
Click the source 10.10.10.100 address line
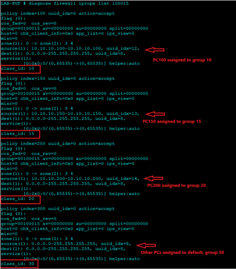pos(70,49)
